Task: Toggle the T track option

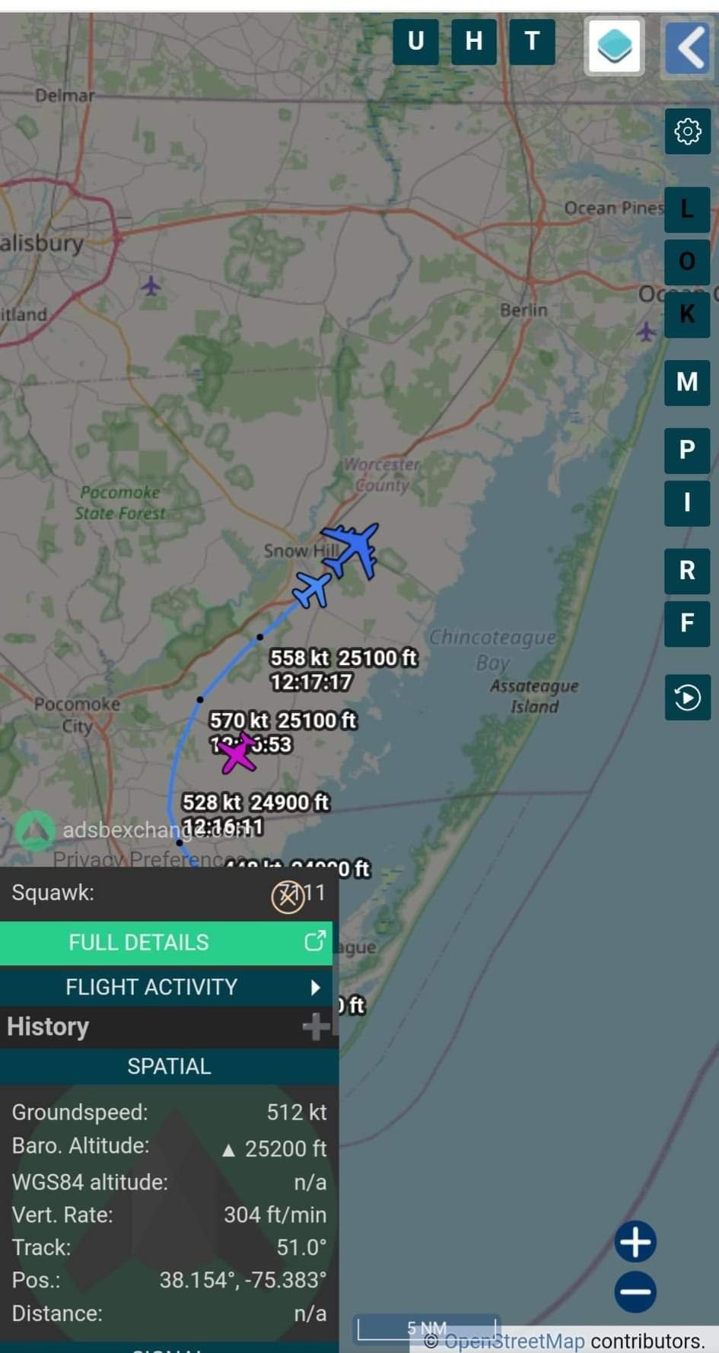Action: click(532, 42)
